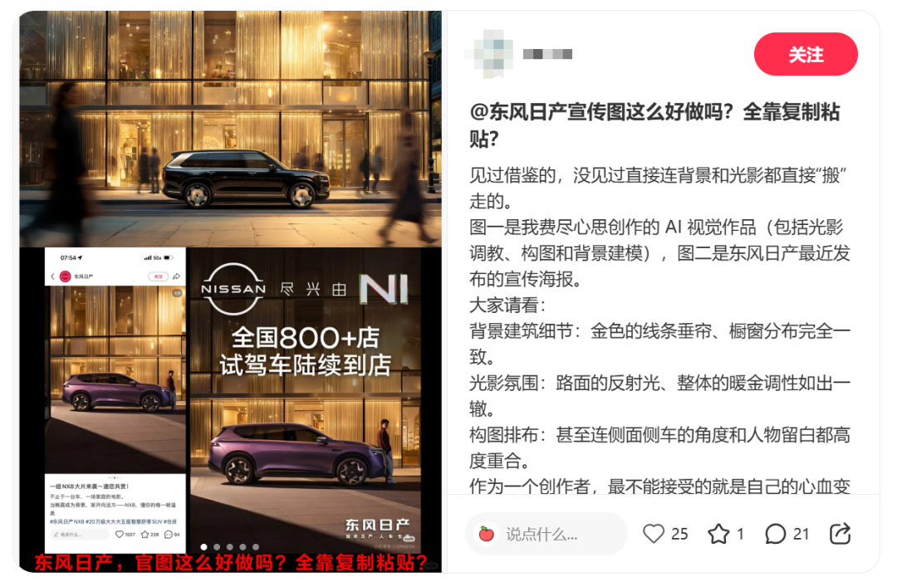Jump to the third carousel dot

[230, 547]
